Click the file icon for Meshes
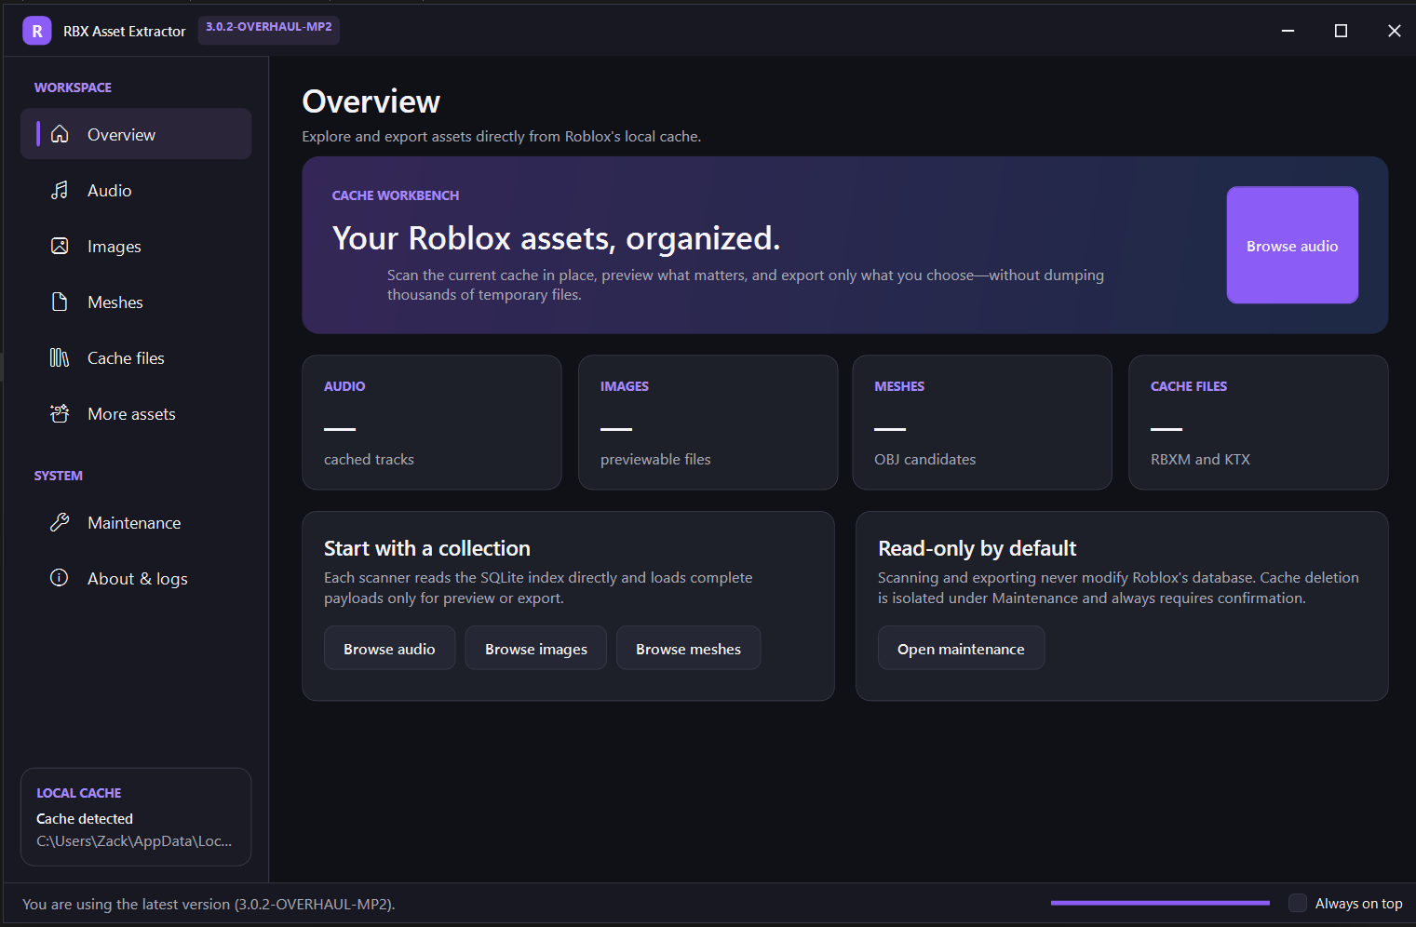The width and height of the screenshot is (1416, 927). click(x=60, y=302)
